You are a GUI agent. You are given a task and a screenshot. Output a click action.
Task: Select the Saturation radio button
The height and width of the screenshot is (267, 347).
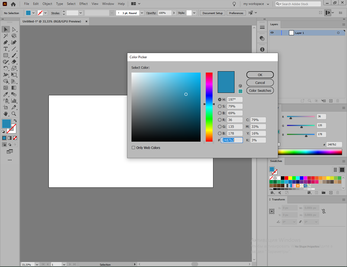click(x=219, y=106)
